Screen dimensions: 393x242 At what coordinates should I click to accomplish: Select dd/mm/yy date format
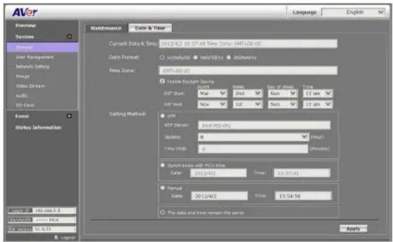click(228, 58)
